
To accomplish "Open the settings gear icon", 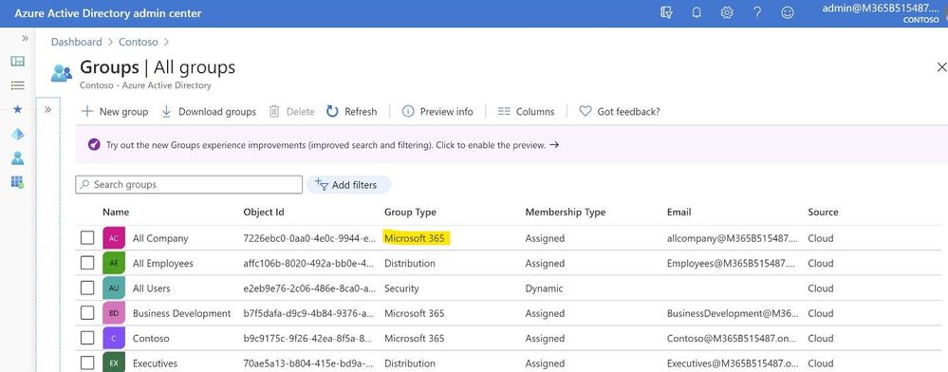I will pyautogui.click(x=727, y=12).
